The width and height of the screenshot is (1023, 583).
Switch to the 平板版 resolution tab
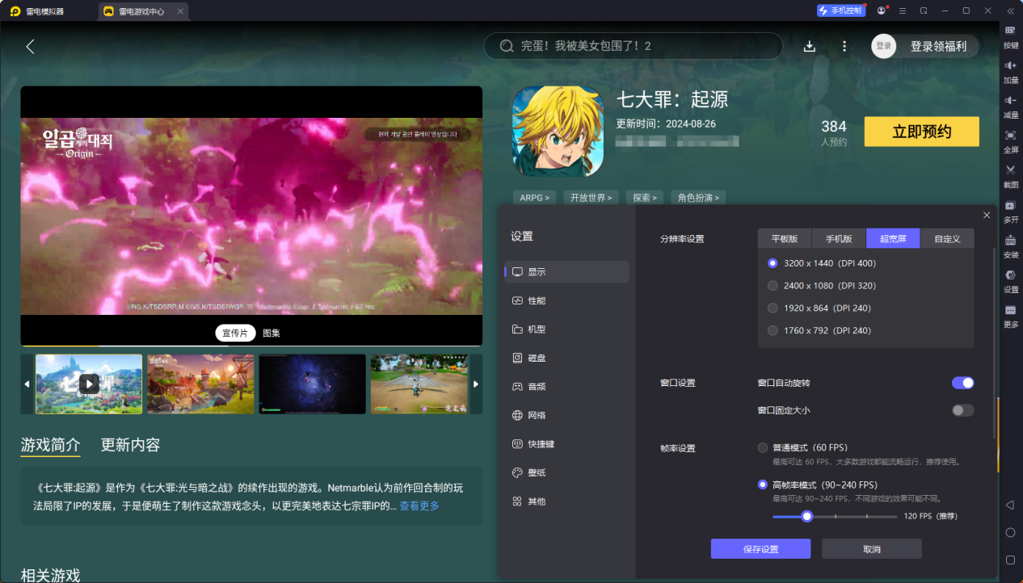(785, 238)
